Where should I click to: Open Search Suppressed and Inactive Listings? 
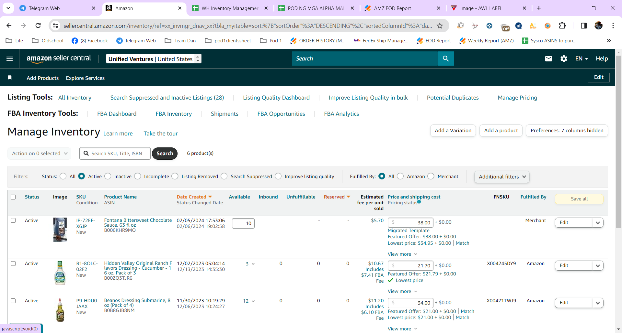pyautogui.click(x=167, y=98)
